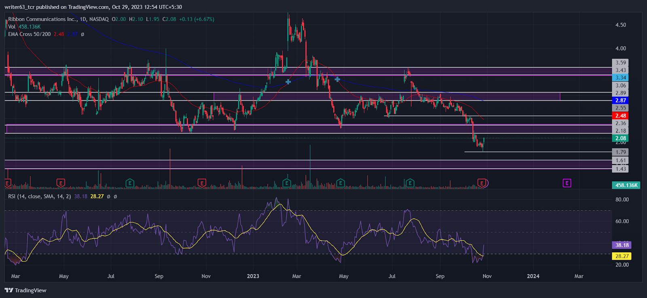Click the 4.50 price axis tick

pos(621,25)
